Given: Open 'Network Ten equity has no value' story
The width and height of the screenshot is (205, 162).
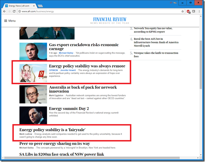Looking at the screenshot, I should point(153,30).
